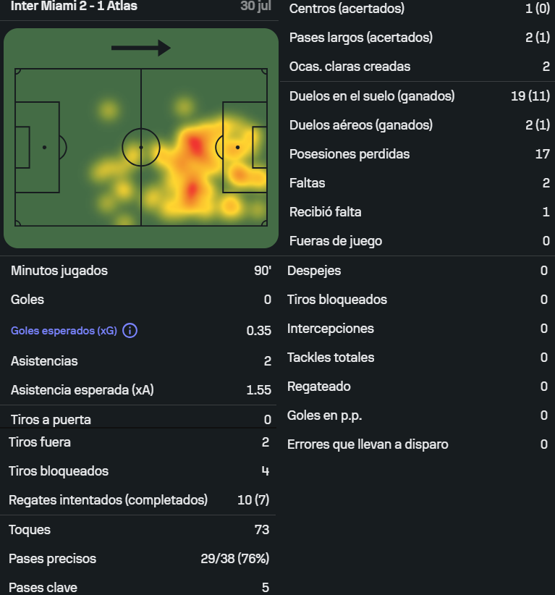The image size is (555, 595).
Task: Click the center circle of the pitch
Action: pos(141,147)
